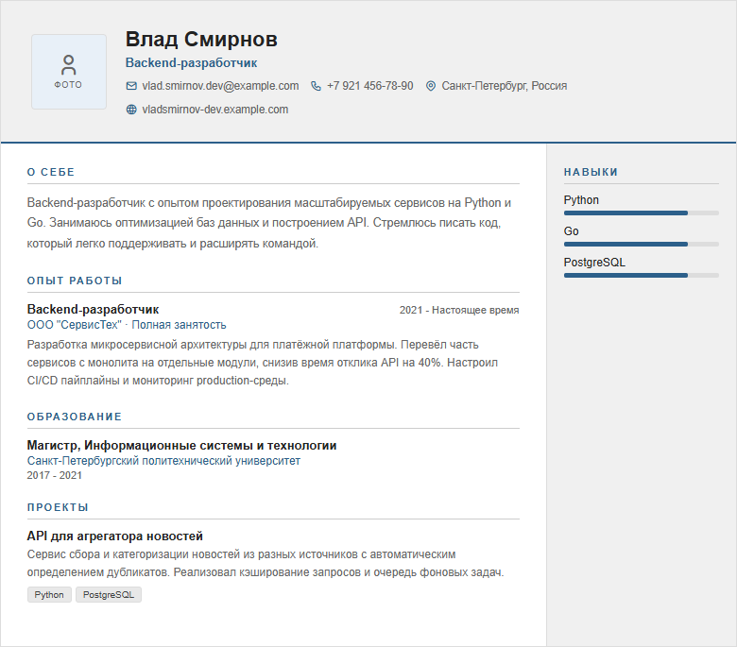This screenshot has height=647, width=737.
Task: Click ООО "СервисТех" company name
Action: pos(75,325)
